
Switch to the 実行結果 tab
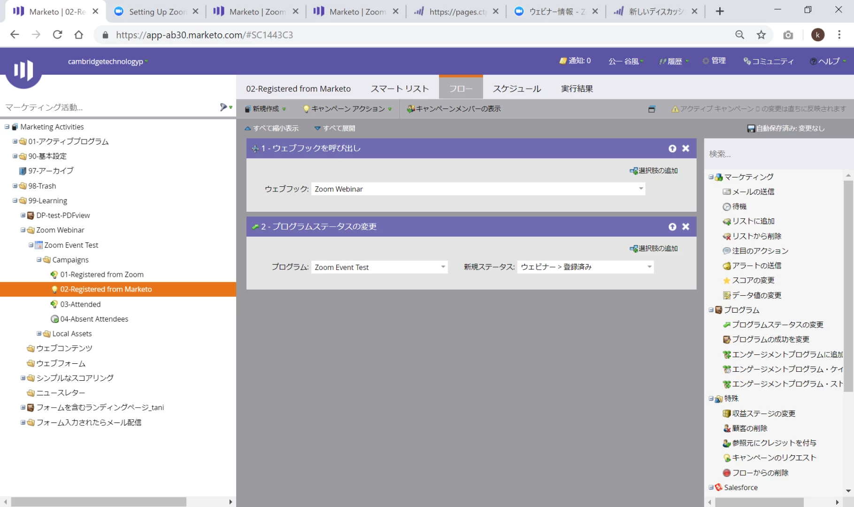[x=577, y=89]
